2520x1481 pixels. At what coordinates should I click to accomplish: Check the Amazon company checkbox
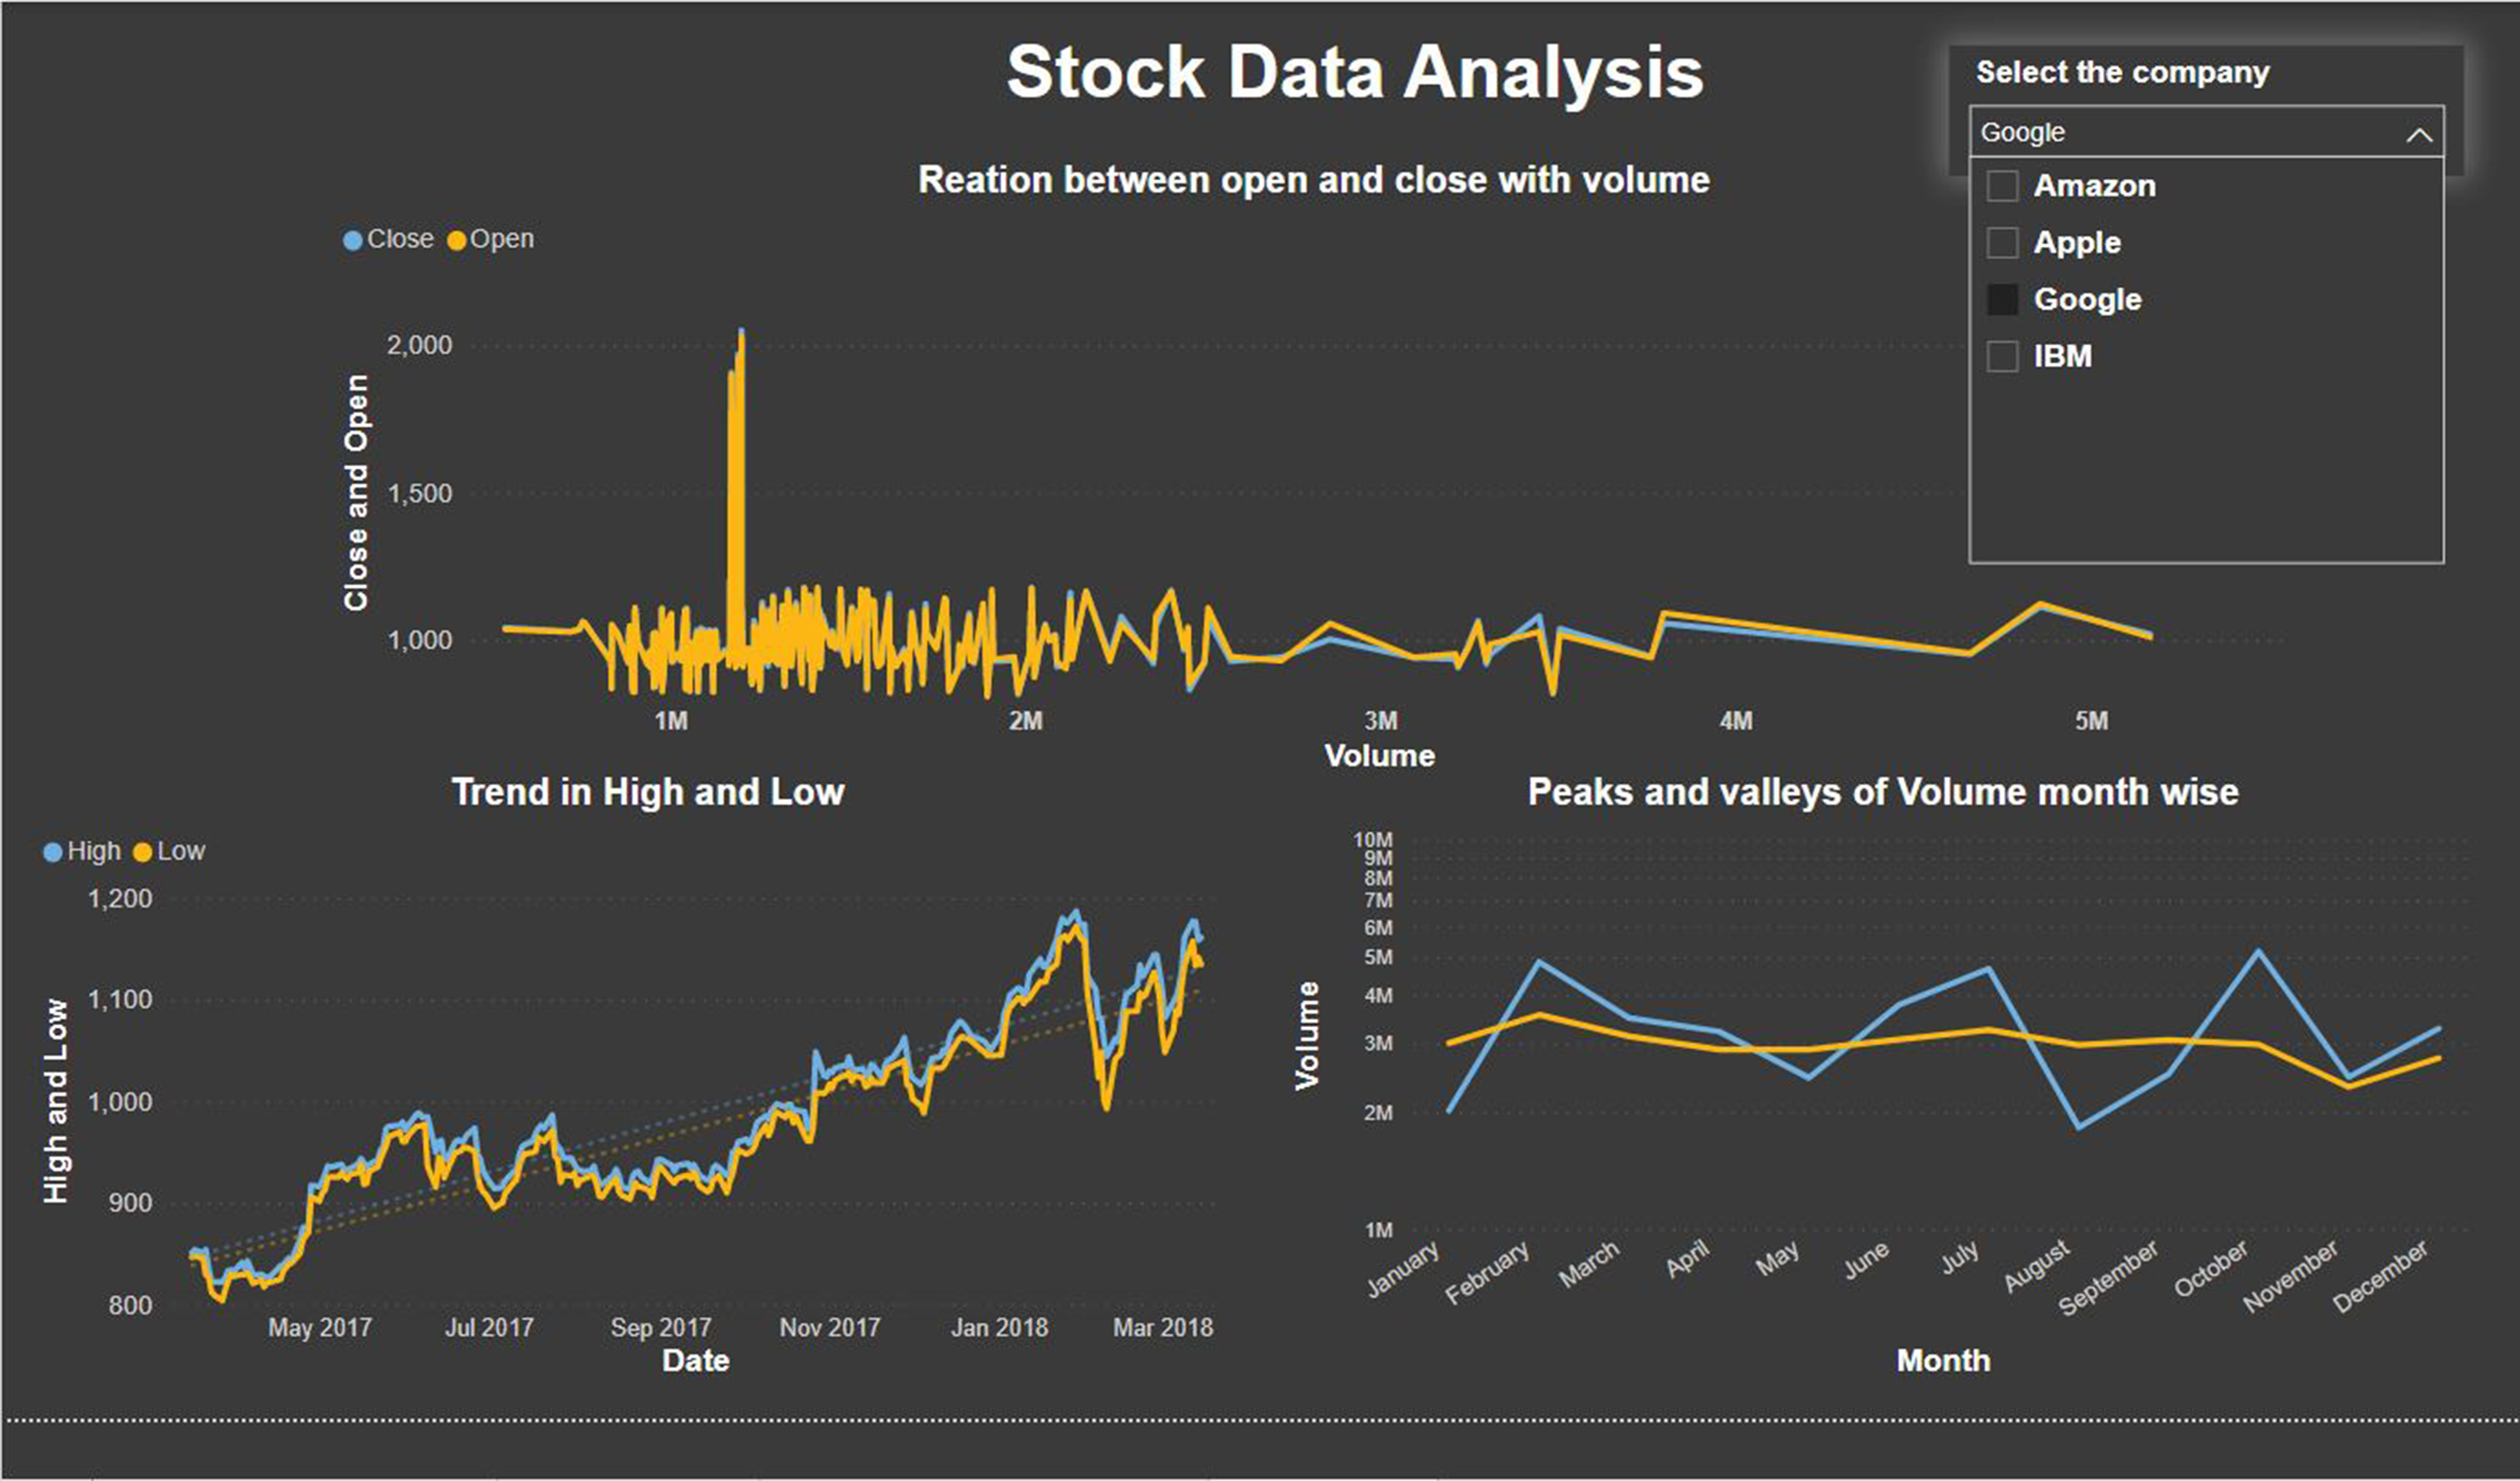tap(2002, 186)
